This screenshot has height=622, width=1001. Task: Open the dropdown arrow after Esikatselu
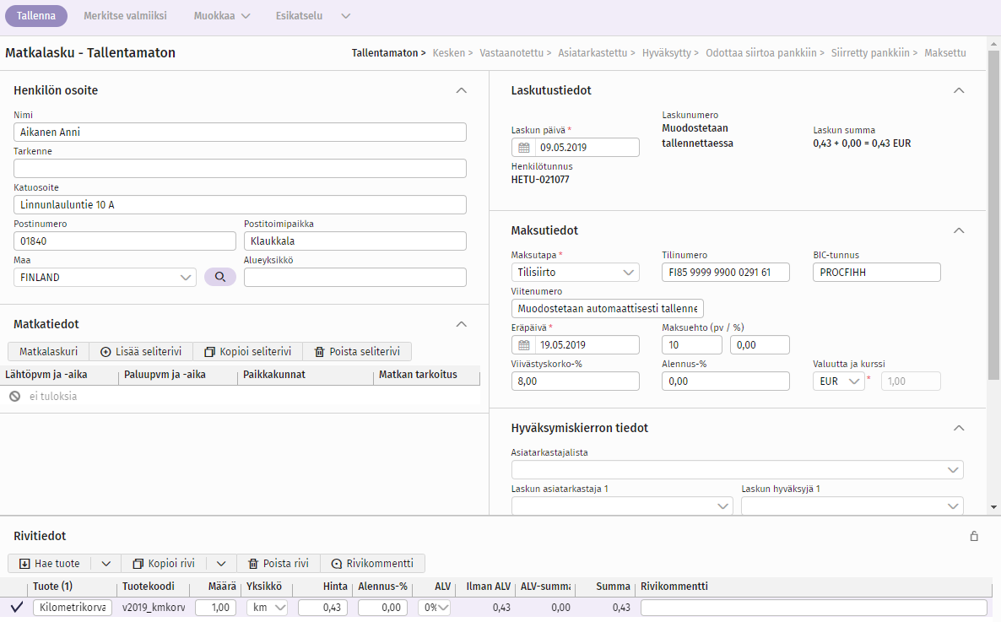tap(346, 16)
